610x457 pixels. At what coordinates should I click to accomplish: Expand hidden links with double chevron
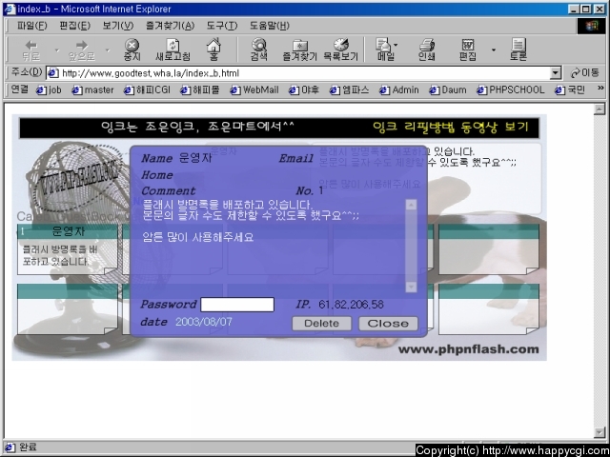600,89
